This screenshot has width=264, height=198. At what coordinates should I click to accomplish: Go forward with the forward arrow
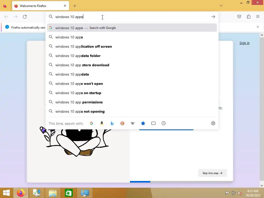(x=15, y=17)
